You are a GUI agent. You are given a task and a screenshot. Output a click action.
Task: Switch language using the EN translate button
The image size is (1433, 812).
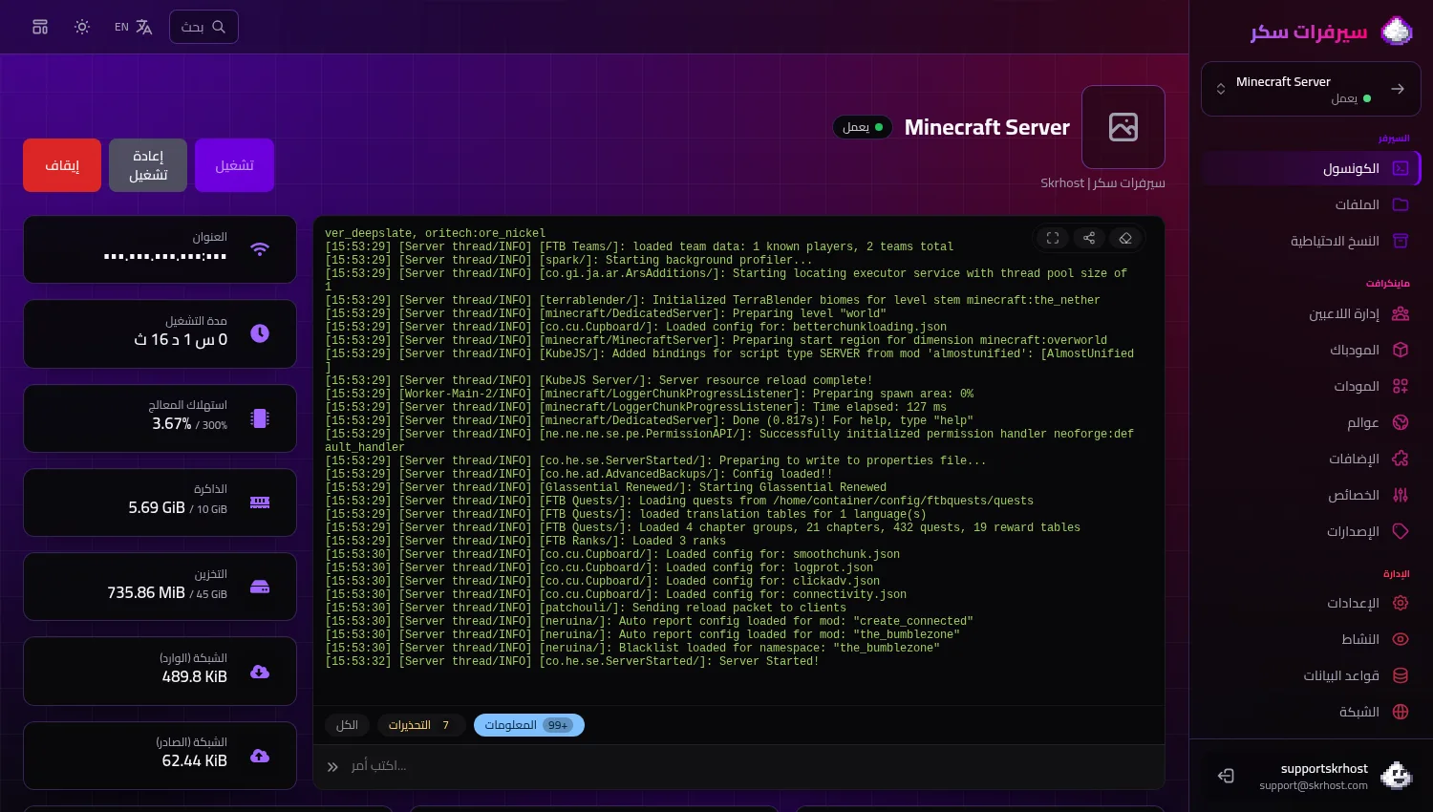tap(134, 27)
